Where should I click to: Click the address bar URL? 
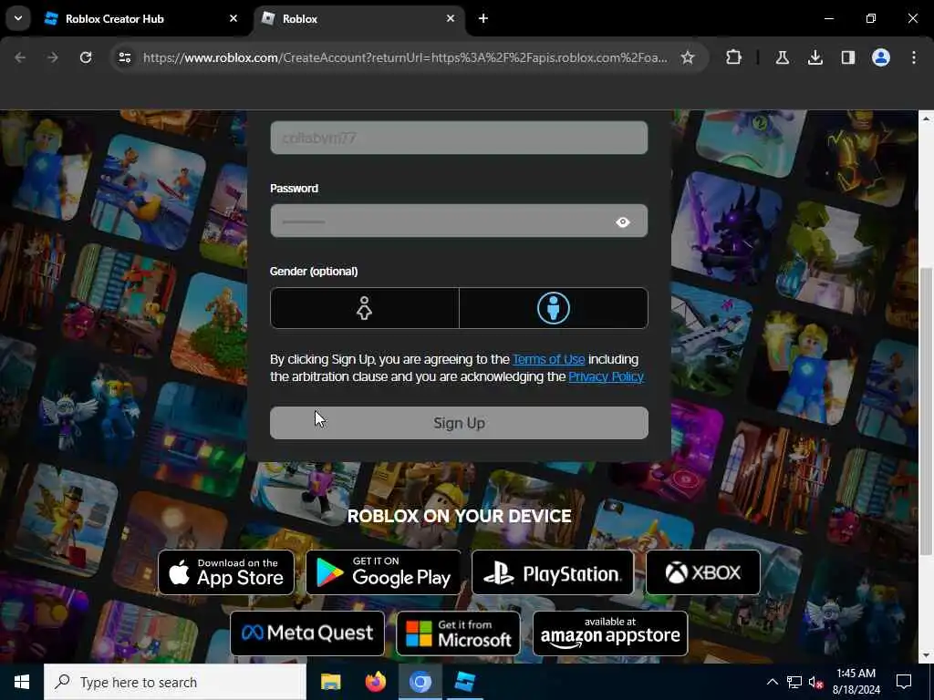(x=405, y=57)
